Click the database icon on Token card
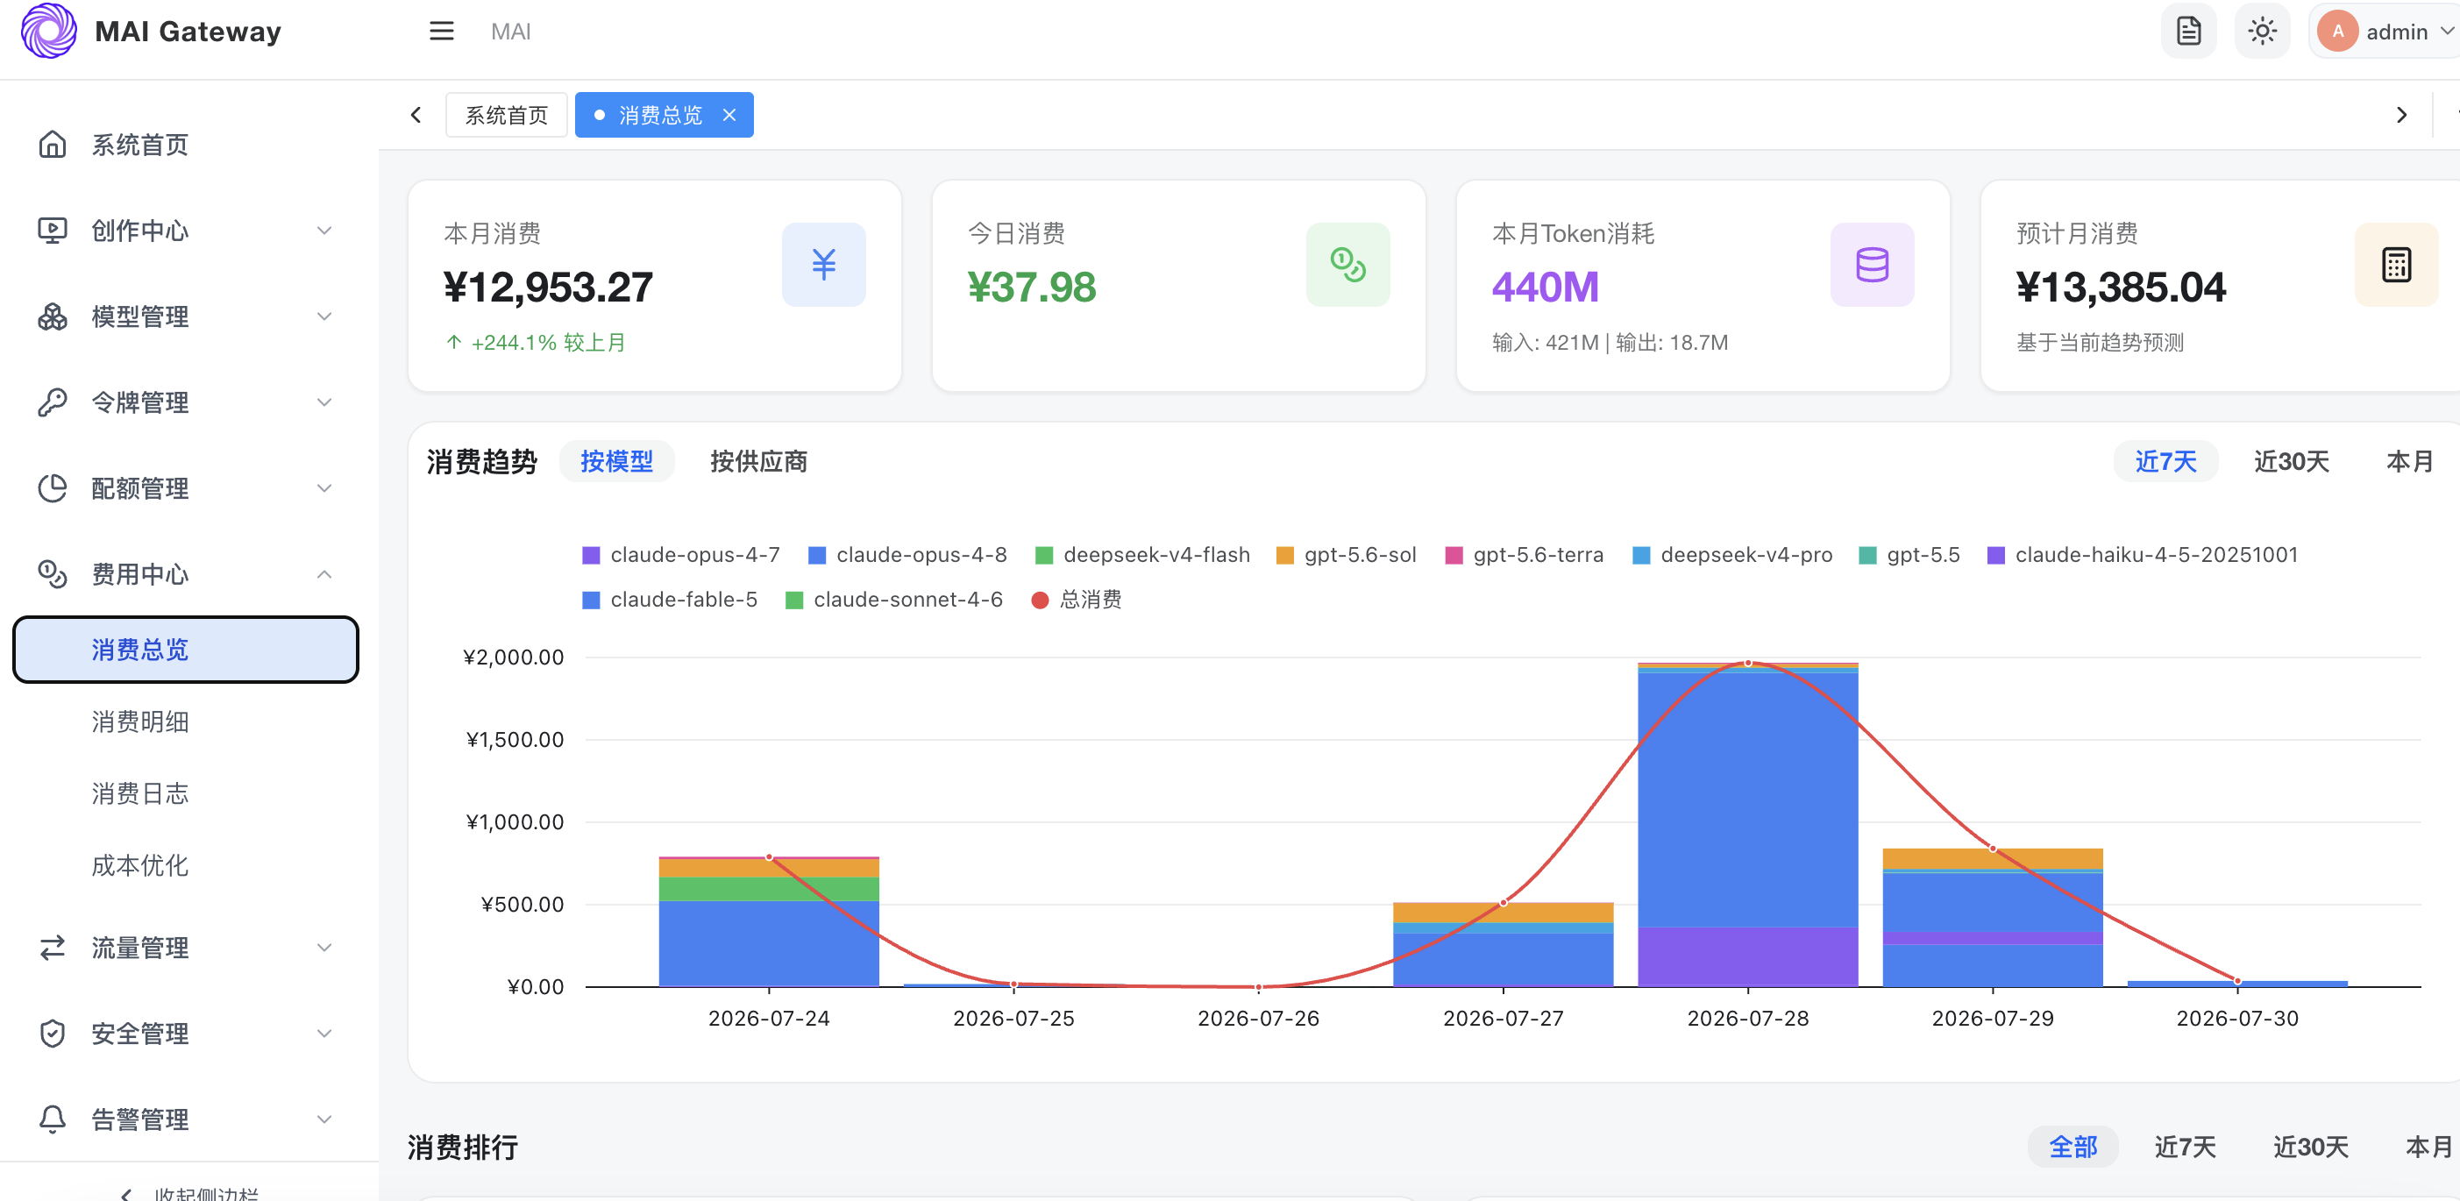 (1872, 265)
